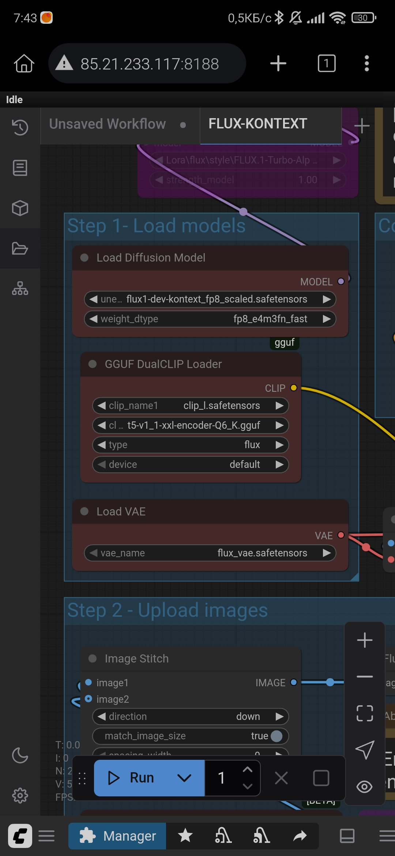Cancel current run with the X button

click(x=281, y=778)
